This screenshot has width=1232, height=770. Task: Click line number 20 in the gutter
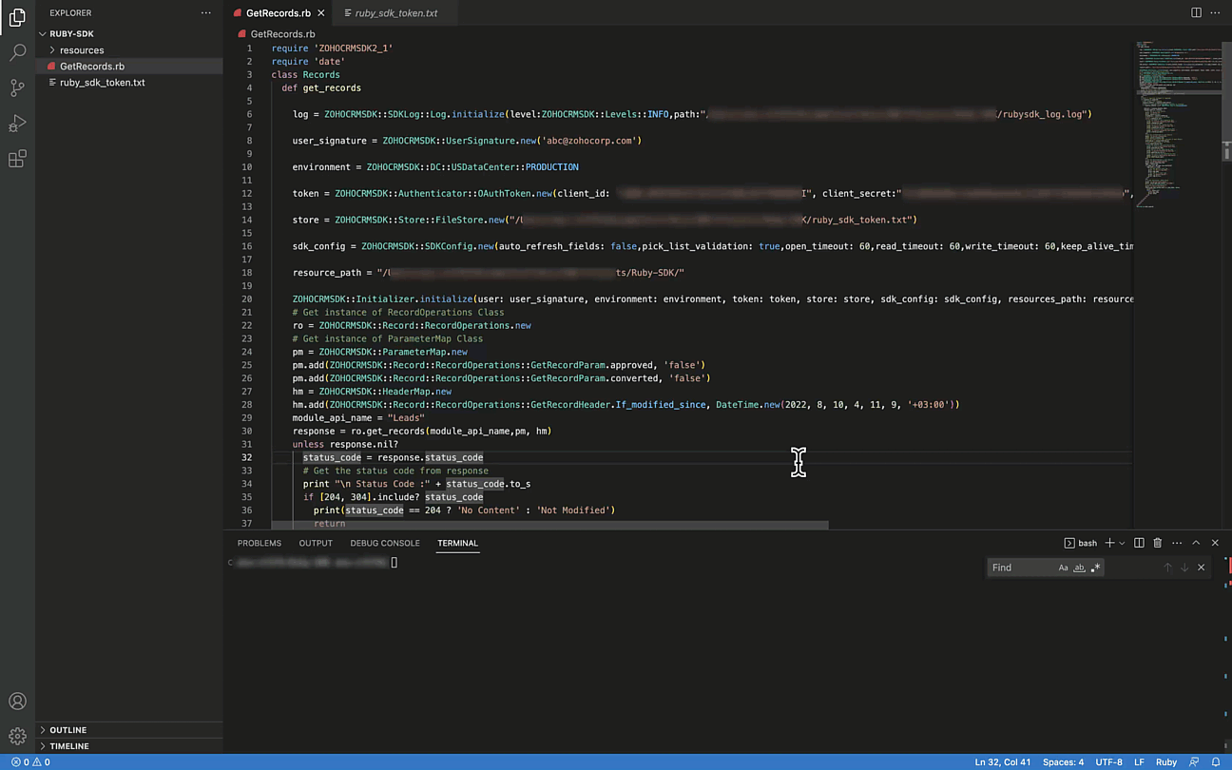point(248,298)
